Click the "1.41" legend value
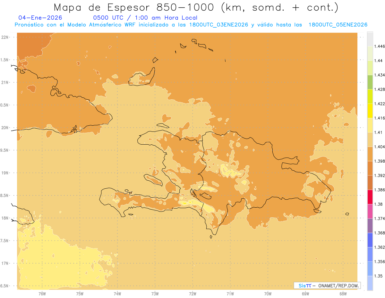This screenshot has width=385, height=298. 379,132
